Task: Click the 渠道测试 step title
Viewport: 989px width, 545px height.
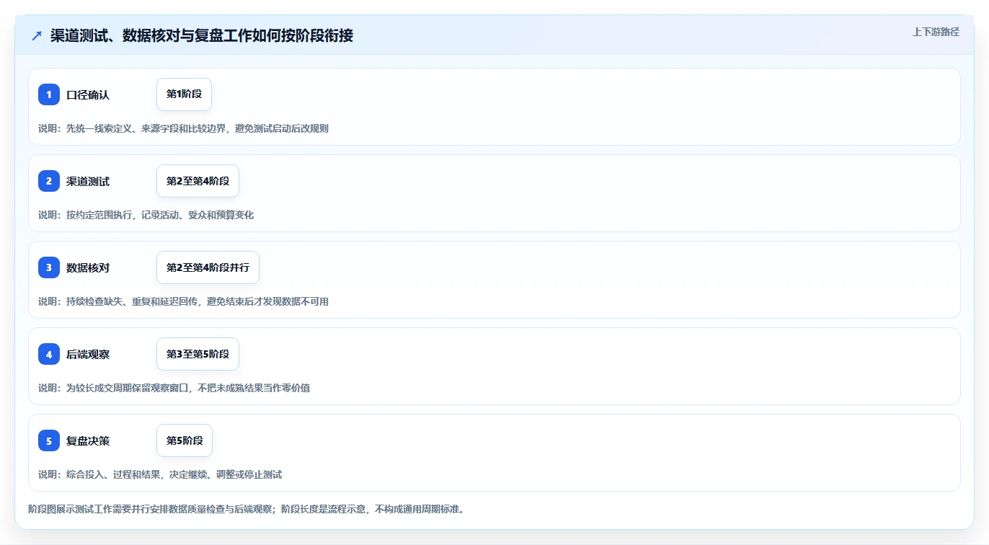Action: tap(88, 182)
